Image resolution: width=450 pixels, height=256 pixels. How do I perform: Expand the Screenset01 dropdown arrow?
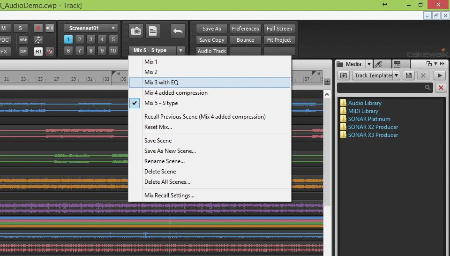(x=113, y=28)
